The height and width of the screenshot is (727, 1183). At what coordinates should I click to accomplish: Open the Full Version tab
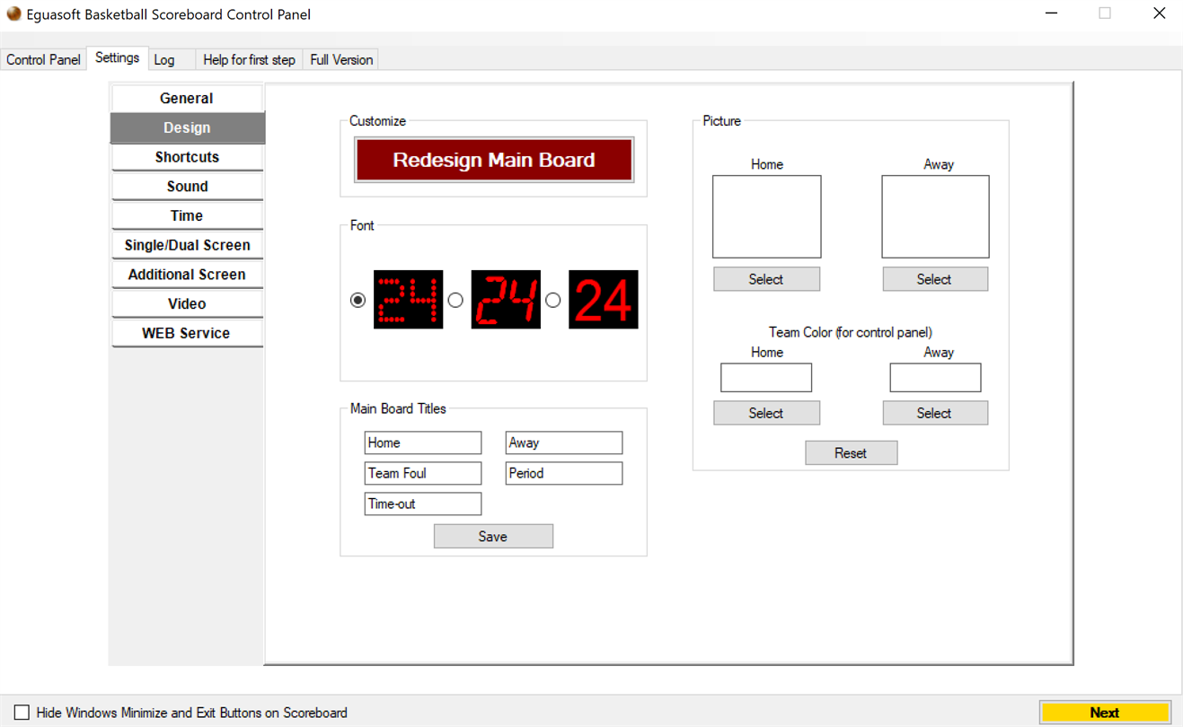[341, 59]
